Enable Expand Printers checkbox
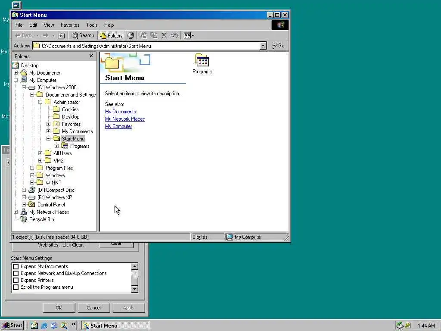Image resolution: width=441 pixels, height=331 pixels. (16, 280)
